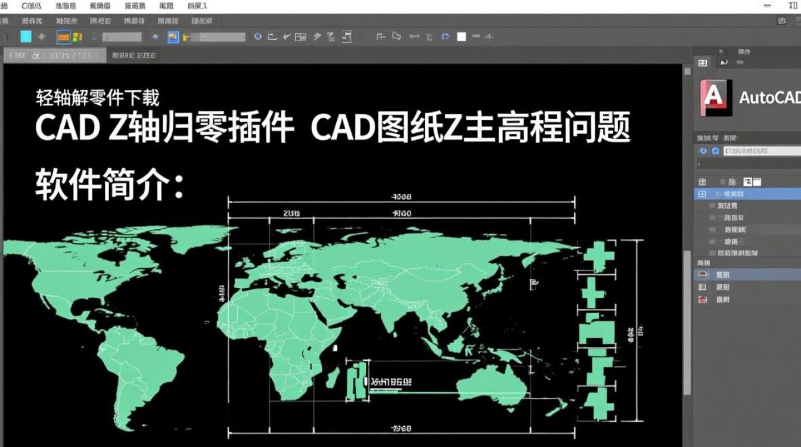801x447 pixels.
Task: Open the hatch pattern tool in the toolbar
Action: [300, 37]
